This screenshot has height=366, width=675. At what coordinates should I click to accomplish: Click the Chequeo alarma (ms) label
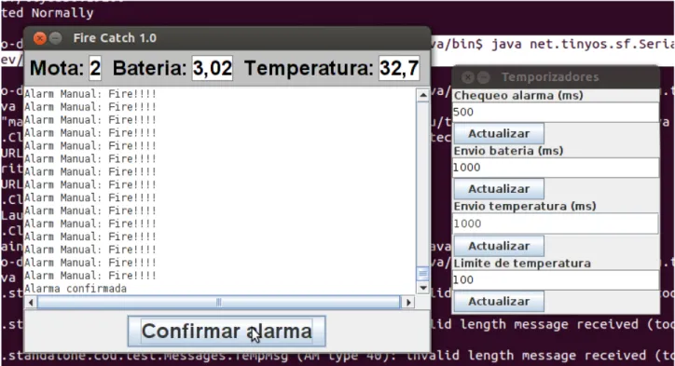(x=518, y=96)
